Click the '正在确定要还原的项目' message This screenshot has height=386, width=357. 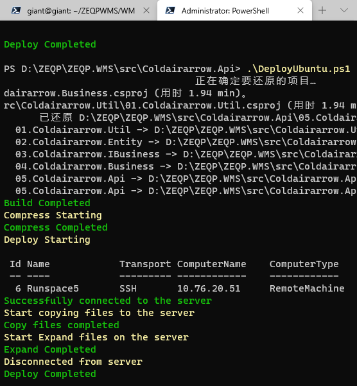256,81
